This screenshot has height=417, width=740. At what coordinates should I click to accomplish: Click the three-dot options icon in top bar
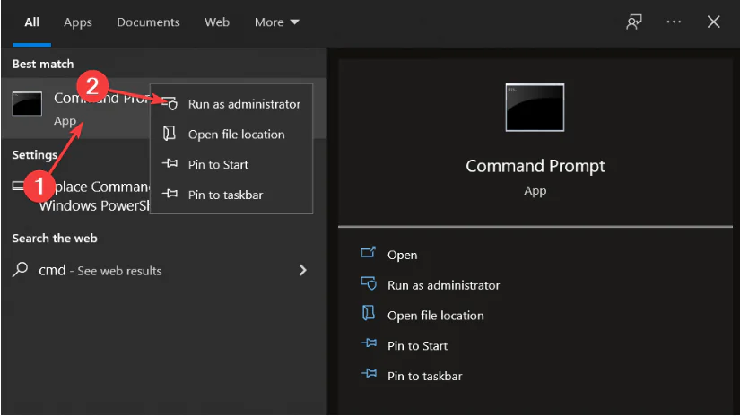[674, 22]
